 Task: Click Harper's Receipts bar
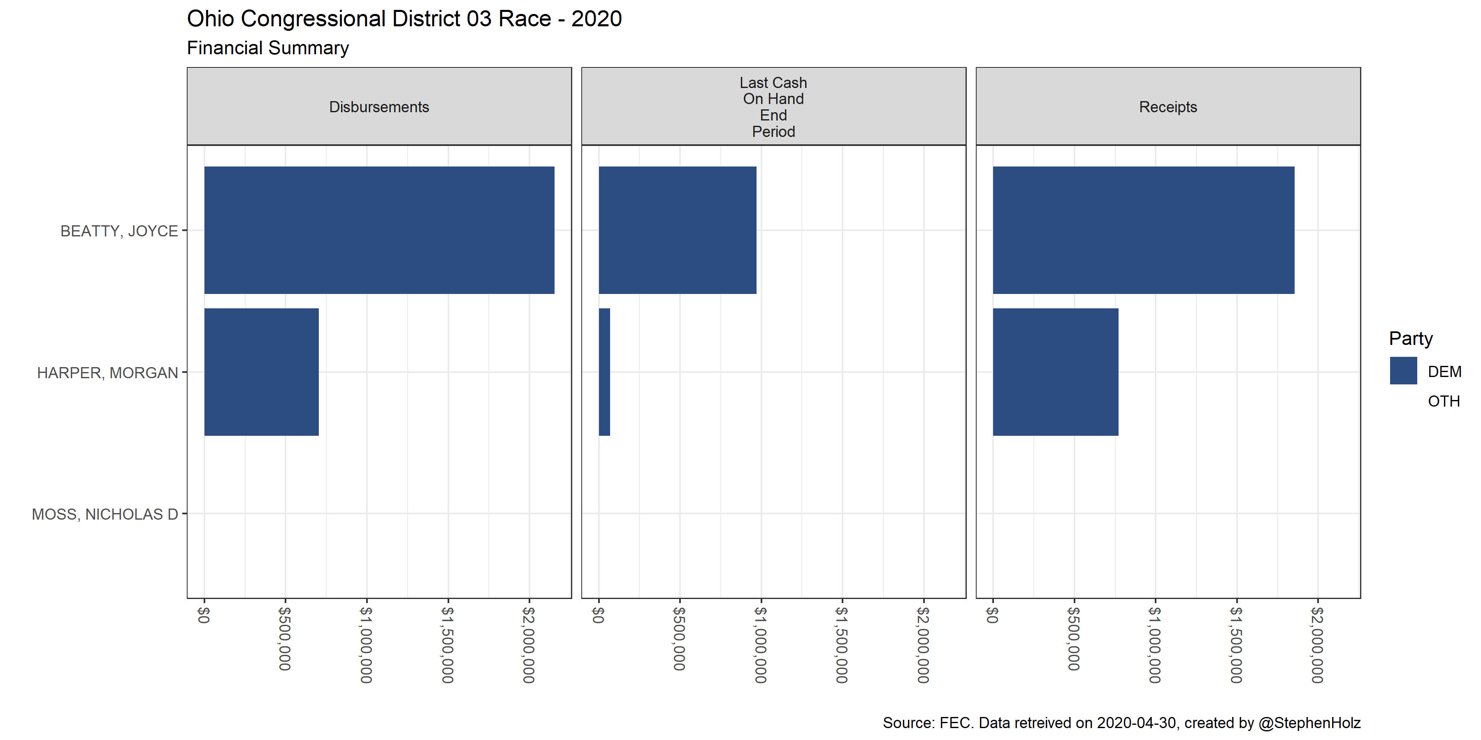point(1055,372)
